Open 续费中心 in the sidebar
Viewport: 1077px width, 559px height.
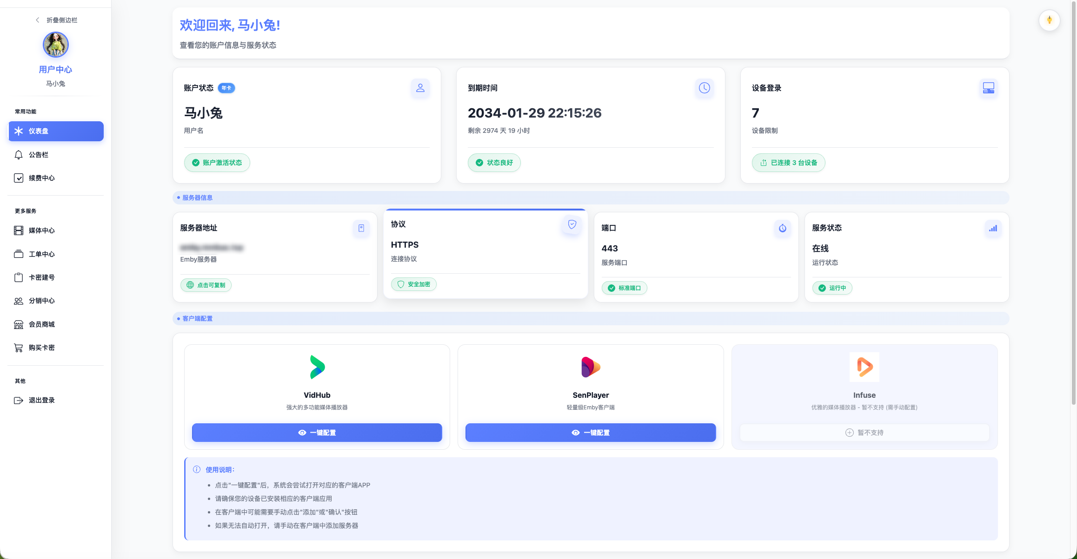[41, 178]
